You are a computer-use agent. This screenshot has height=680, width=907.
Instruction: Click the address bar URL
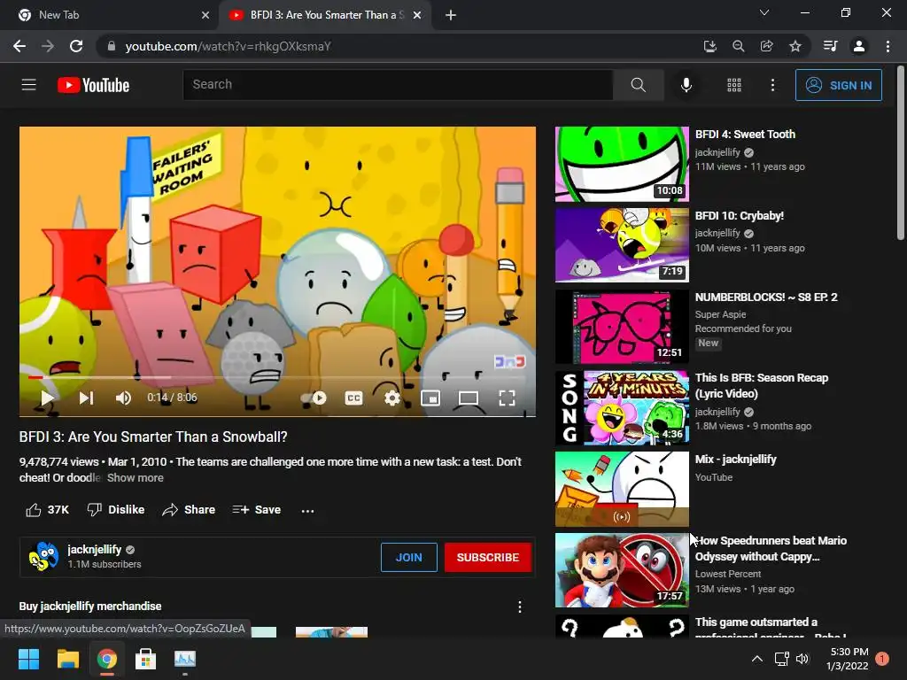click(228, 46)
